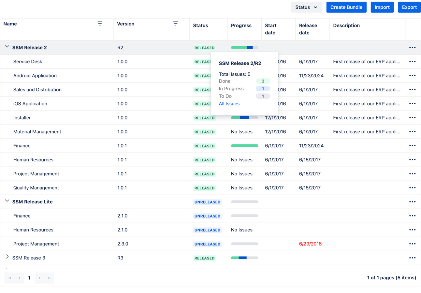Click the SSM Release 2 progress bar
This screenshot has width=421, height=293.
244,48
